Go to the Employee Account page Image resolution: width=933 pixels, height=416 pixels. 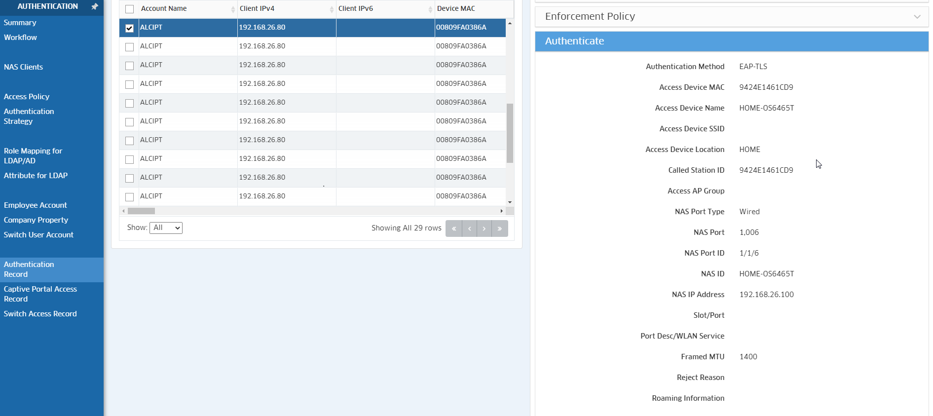tap(35, 205)
